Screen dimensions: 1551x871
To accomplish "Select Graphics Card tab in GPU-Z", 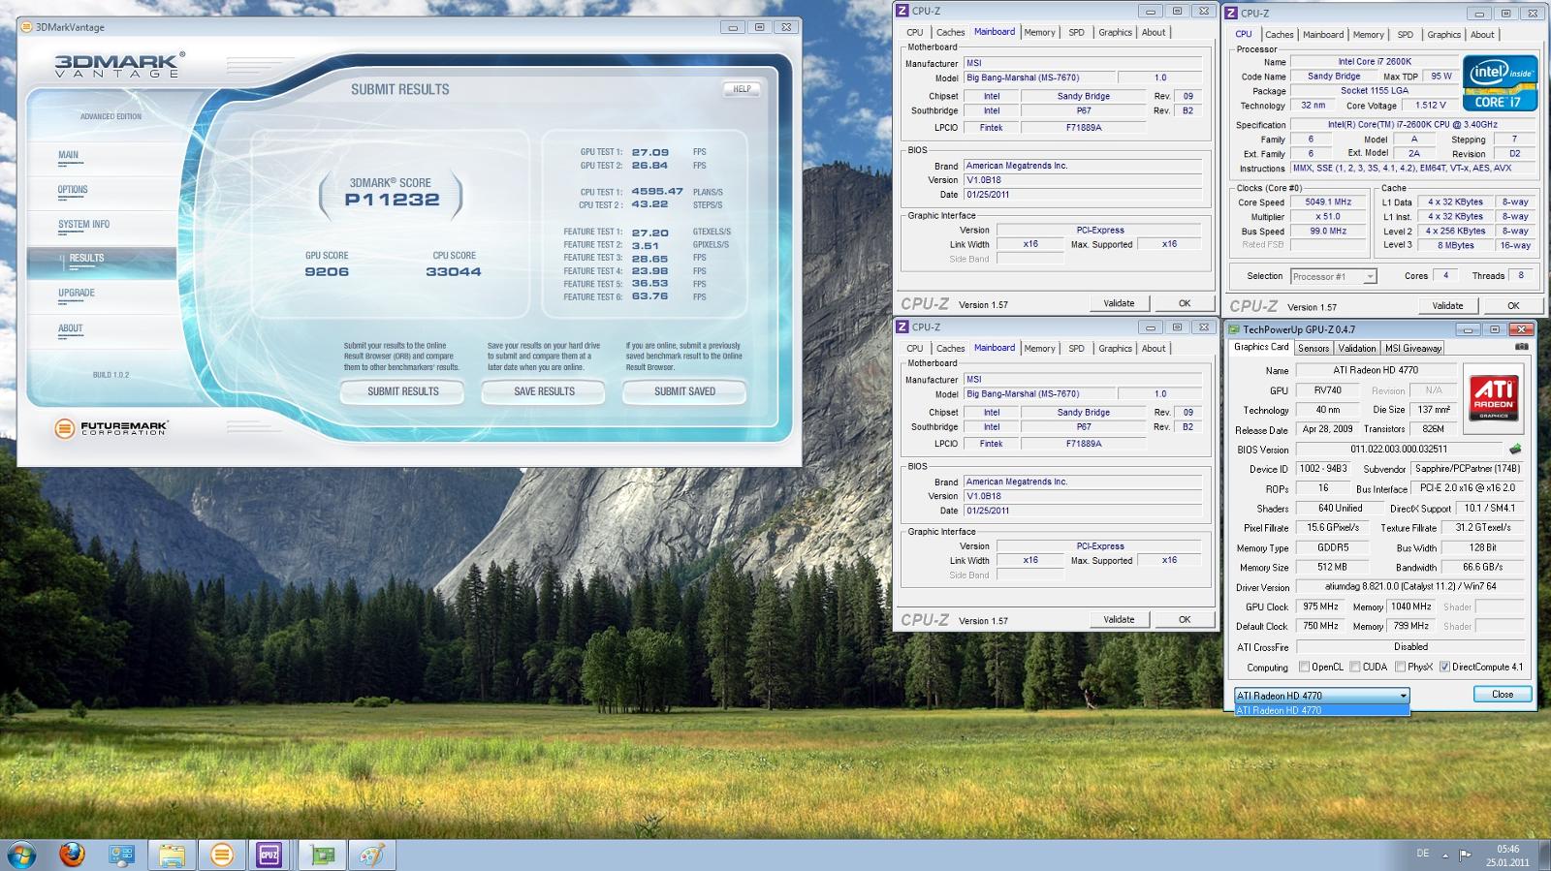I will point(1261,347).
